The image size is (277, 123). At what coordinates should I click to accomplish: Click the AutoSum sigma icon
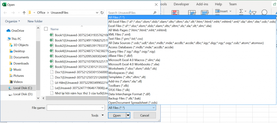point(241,11)
